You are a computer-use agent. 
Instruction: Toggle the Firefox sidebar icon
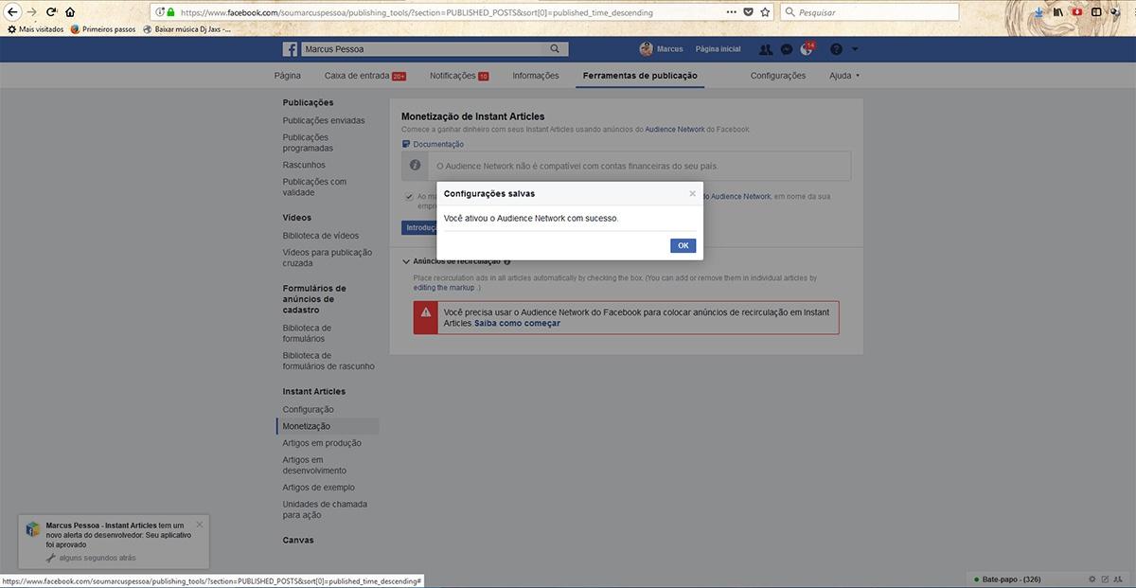click(1096, 12)
